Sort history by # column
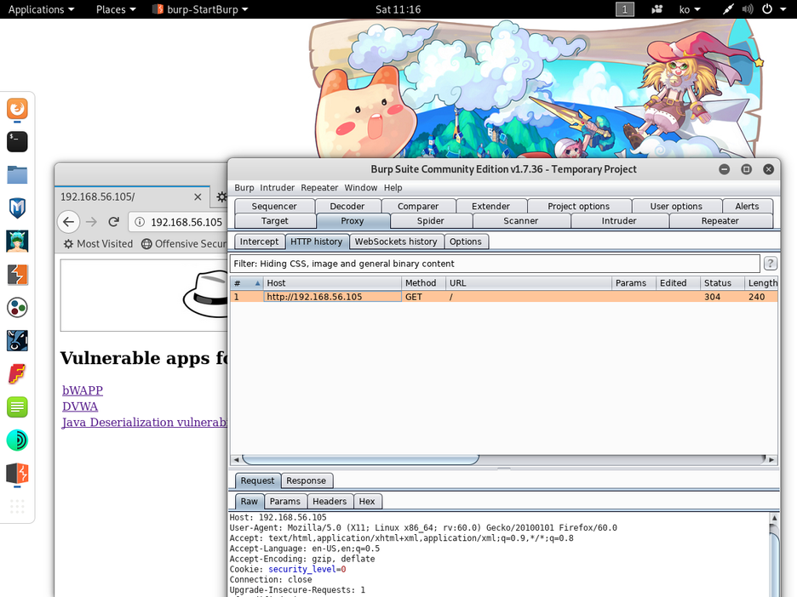 (246, 282)
